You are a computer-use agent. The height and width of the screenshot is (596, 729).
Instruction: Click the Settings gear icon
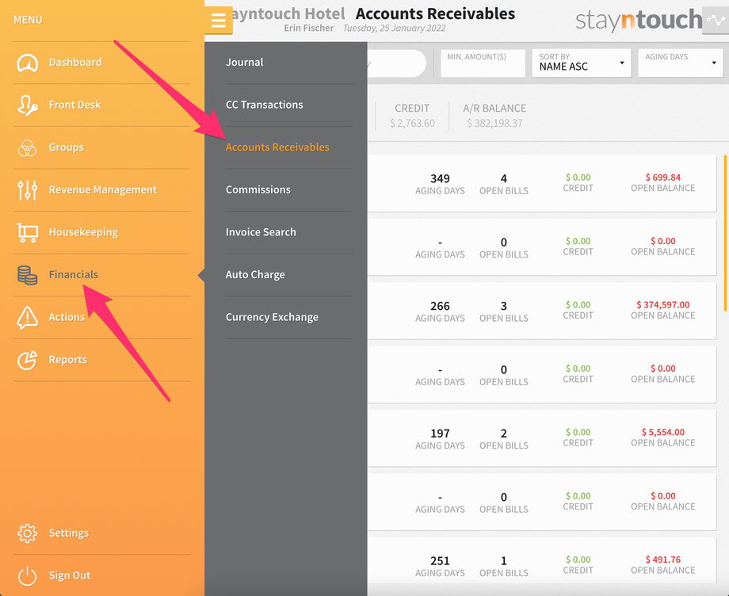click(x=28, y=533)
